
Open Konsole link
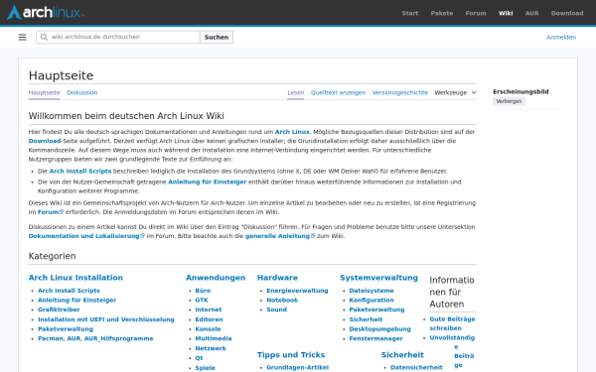click(208, 328)
